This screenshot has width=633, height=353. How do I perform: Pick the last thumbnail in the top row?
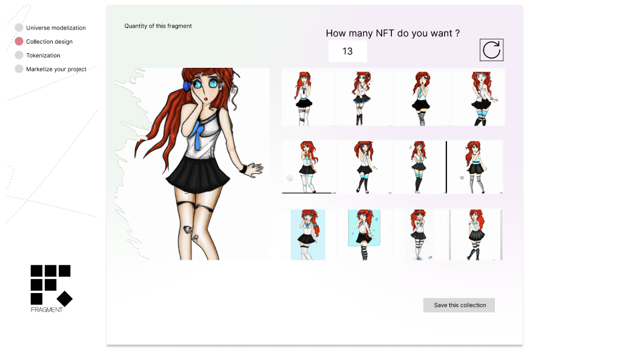[x=478, y=97]
